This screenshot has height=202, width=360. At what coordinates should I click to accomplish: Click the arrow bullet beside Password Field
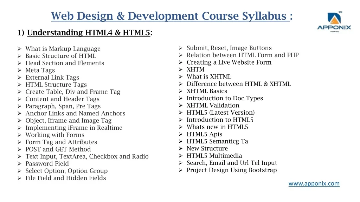[x=20, y=164]
